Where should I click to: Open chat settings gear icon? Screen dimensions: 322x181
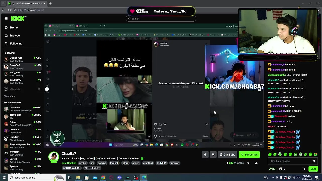pos(304,169)
